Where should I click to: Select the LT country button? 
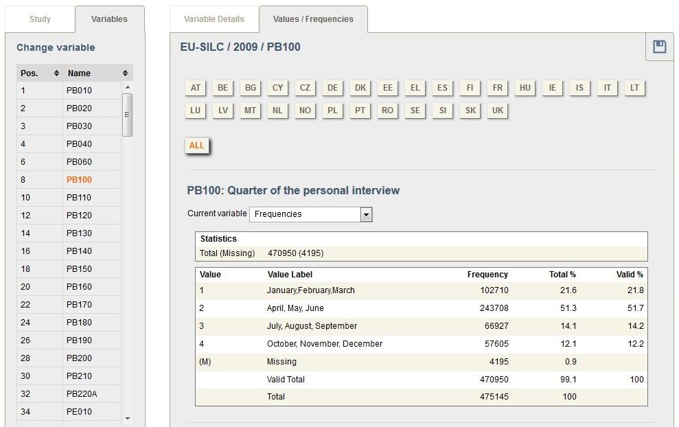pyautogui.click(x=634, y=87)
